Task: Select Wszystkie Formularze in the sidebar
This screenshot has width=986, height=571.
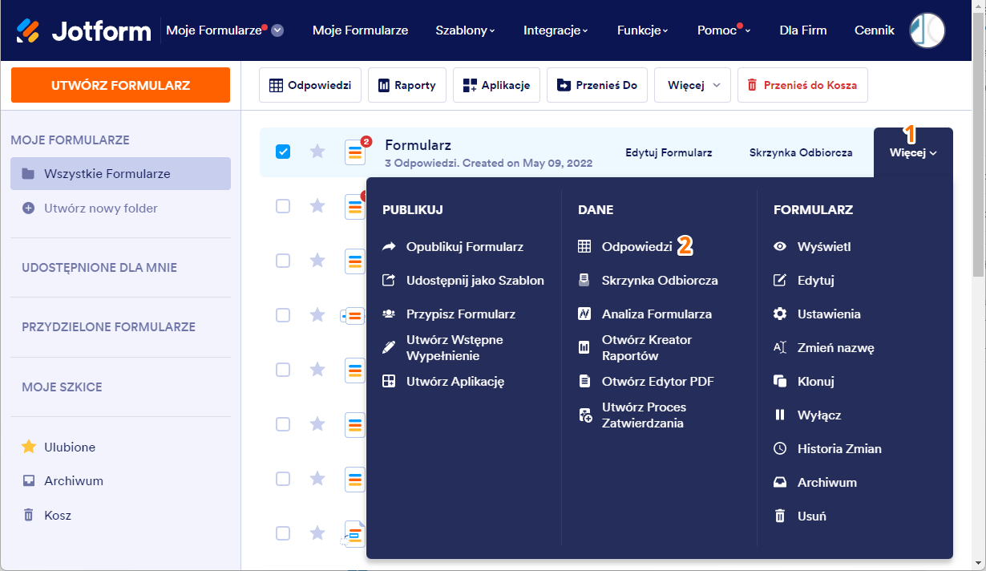Action: point(120,173)
